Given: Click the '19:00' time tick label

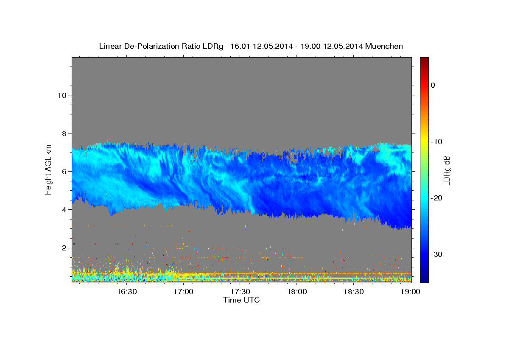Looking at the screenshot, I should 410,292.
